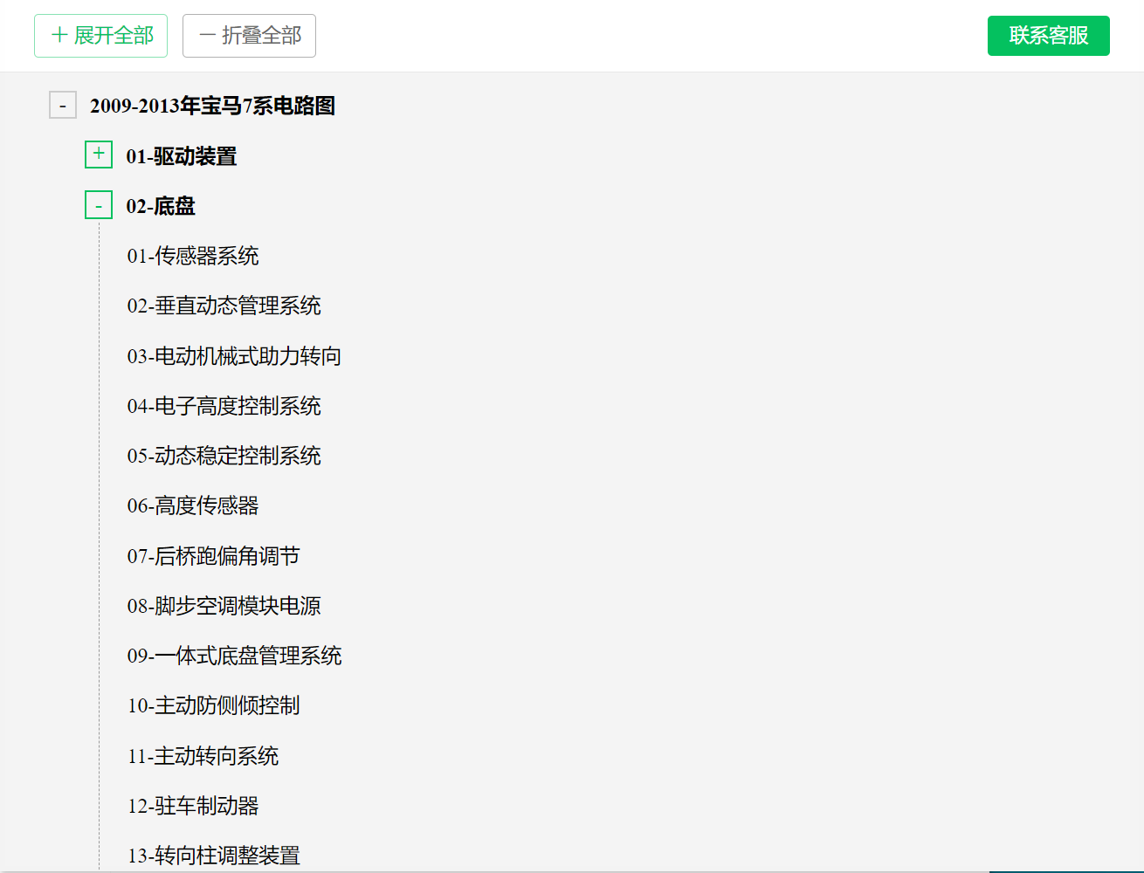This screenshot has height=873, width=1144.
Task: Expand the 01-驱动装置 section
Action: tap(99, 155)
